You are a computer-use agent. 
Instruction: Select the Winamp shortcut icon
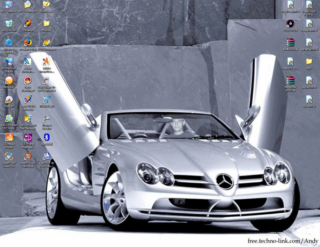(28, 24)
